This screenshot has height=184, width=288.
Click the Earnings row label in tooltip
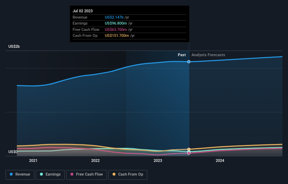[80, 23]
